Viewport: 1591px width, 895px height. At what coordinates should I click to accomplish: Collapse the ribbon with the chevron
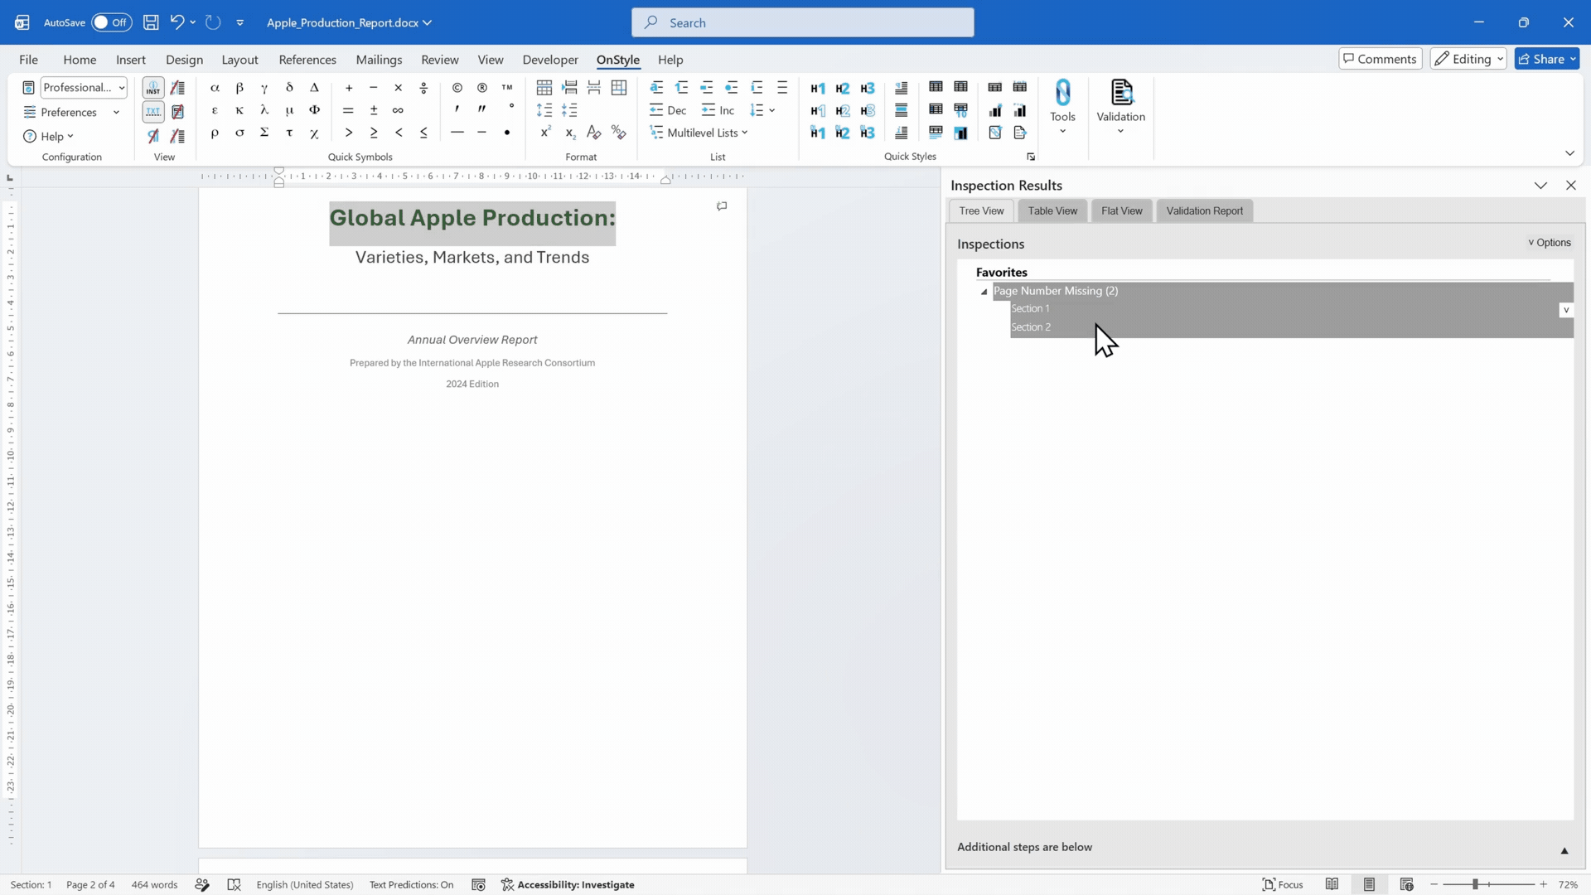[1569, 153]
